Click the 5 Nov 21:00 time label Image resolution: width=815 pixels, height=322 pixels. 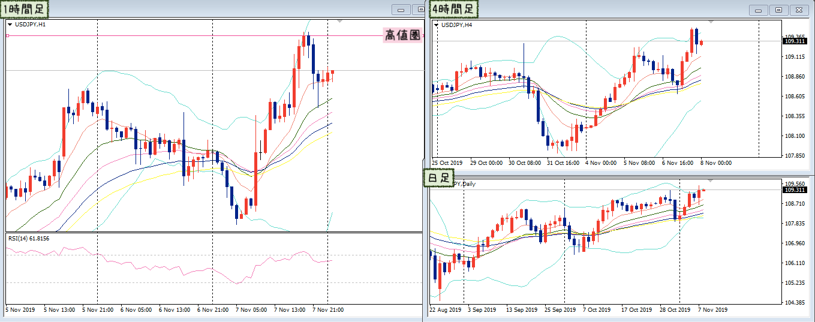[x=97, y=310]
